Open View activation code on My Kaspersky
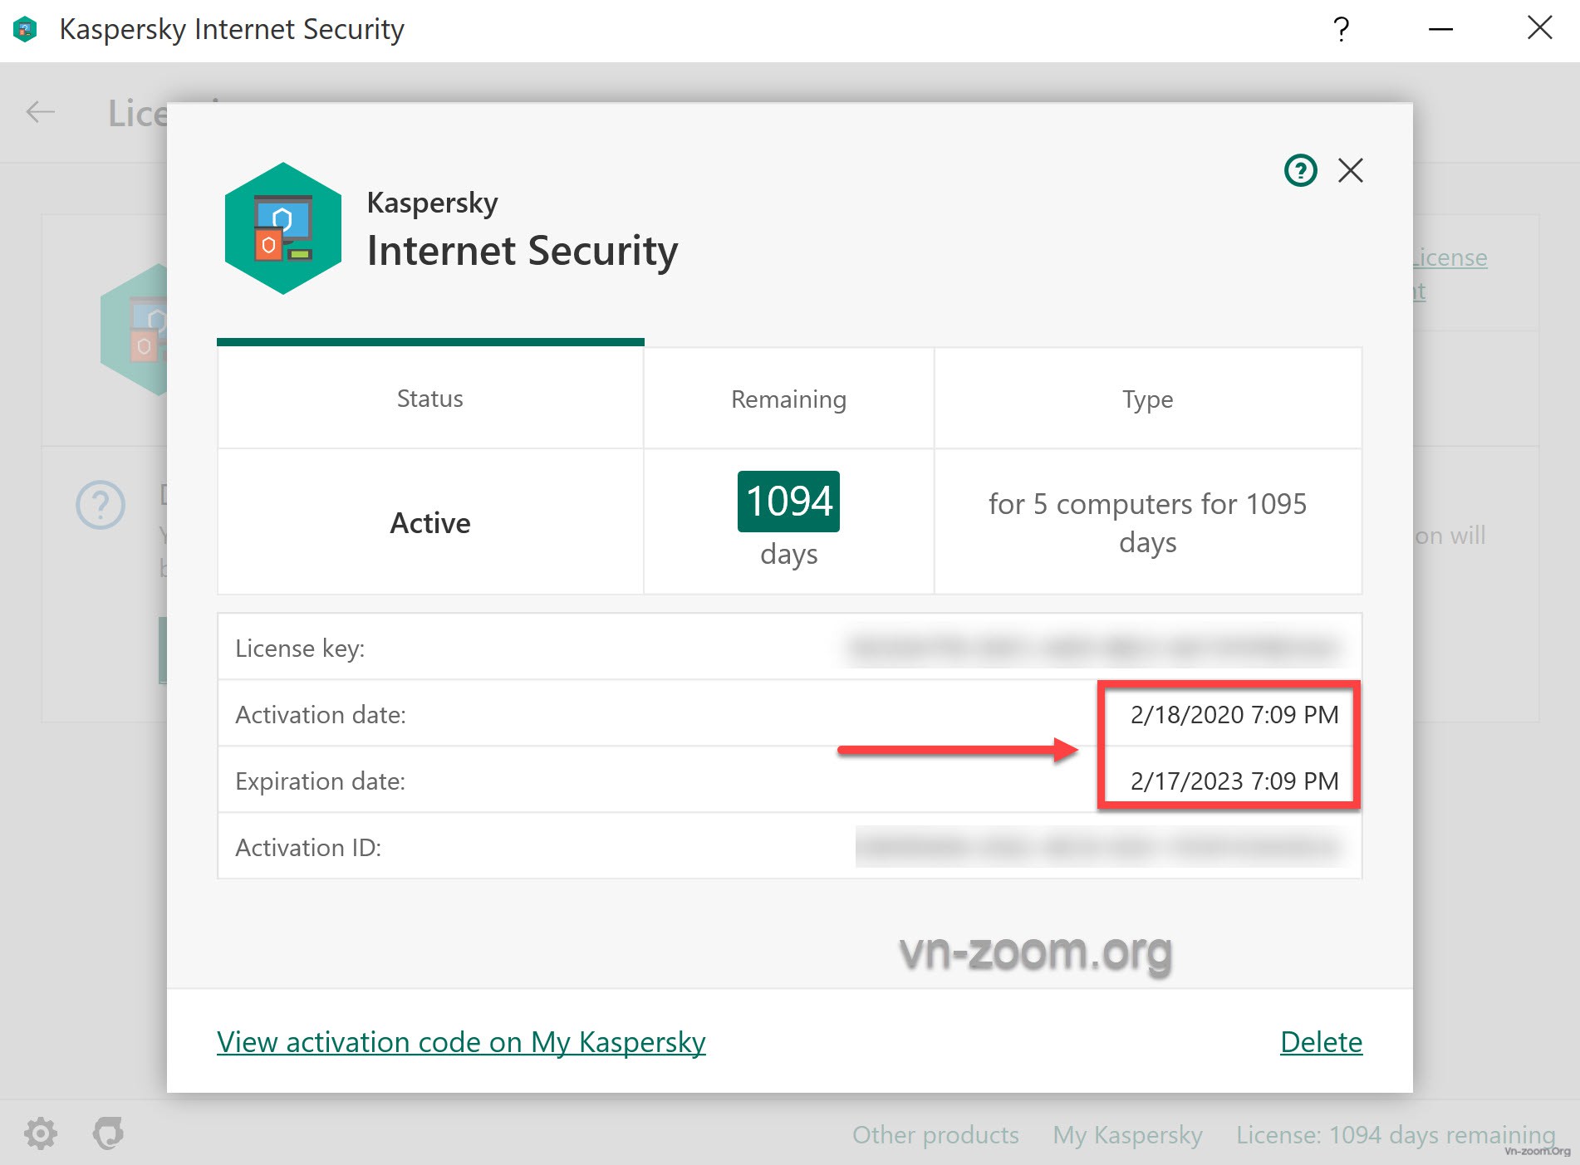 click(461, 1042)
